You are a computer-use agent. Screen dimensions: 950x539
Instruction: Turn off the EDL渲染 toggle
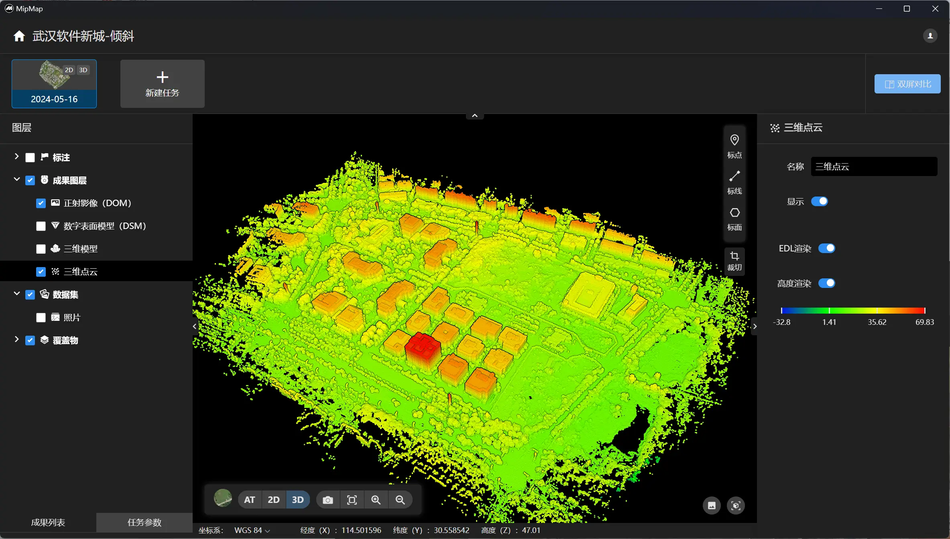tap(827, 248)
